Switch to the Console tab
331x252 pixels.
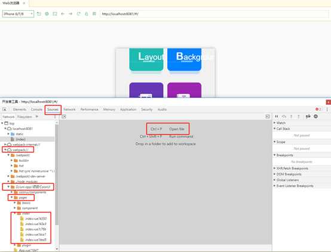36,110
